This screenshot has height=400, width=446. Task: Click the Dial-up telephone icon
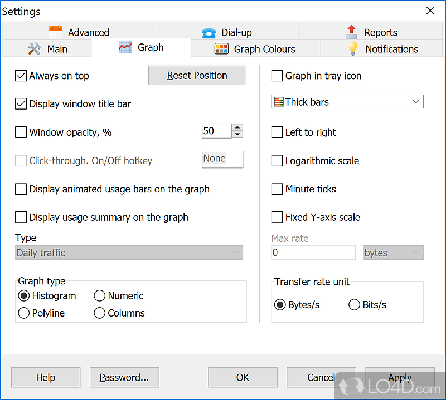pos(209,32)
